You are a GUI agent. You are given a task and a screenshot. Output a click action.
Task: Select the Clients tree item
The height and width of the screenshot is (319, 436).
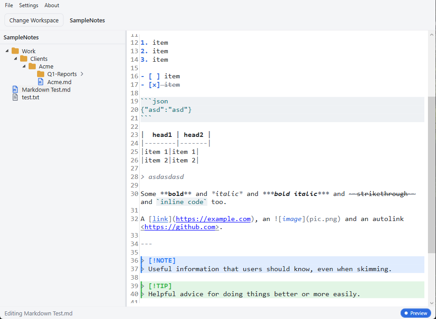click(39, 59)
